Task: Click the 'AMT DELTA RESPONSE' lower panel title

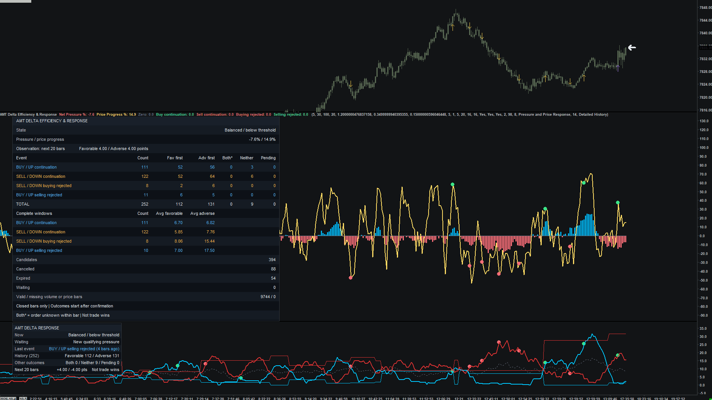Action: 37,328
